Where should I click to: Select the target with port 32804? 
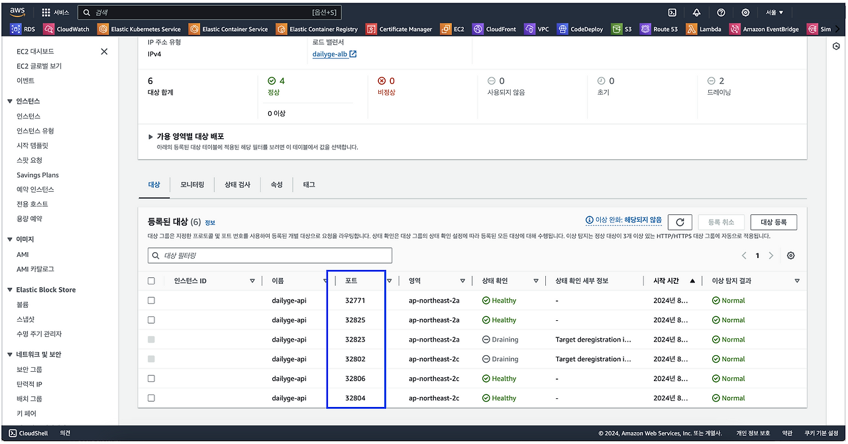click(151, 398)
